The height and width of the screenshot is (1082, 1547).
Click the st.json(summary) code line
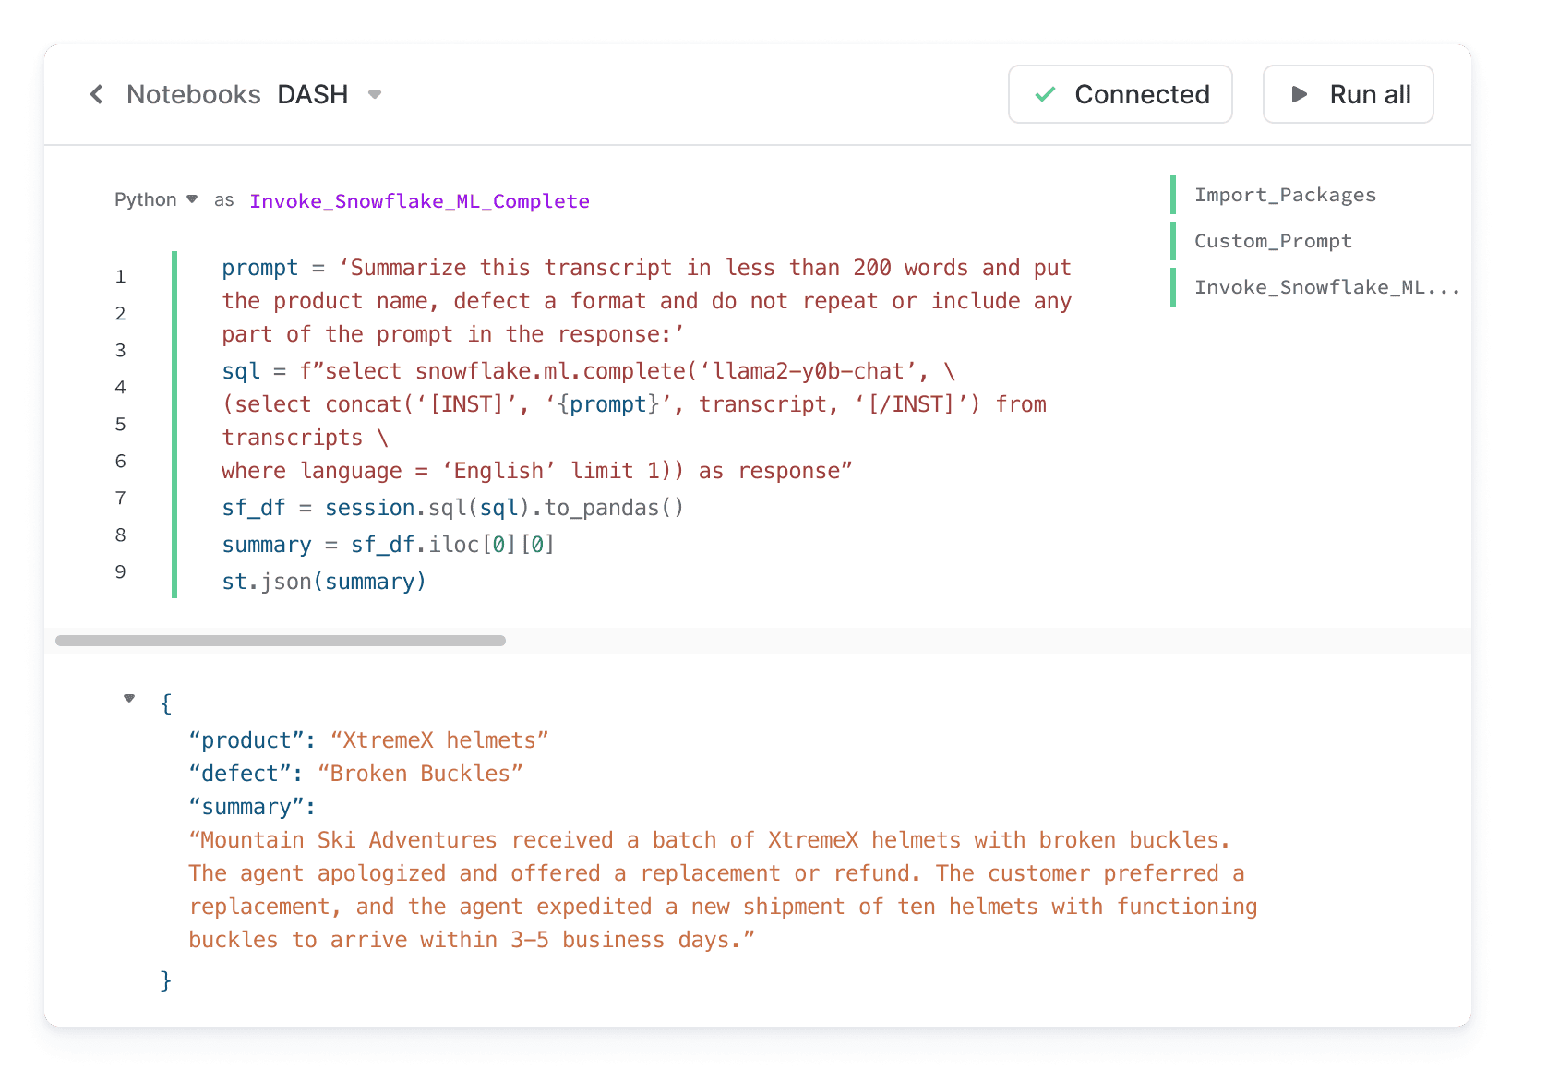(324, 582)
